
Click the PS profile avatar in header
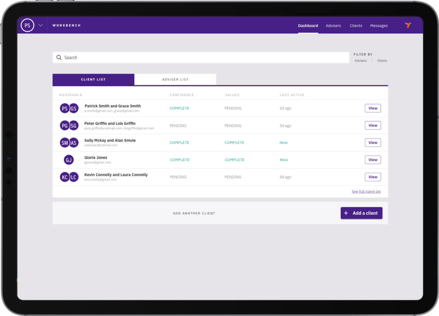(x=27, y=25)
